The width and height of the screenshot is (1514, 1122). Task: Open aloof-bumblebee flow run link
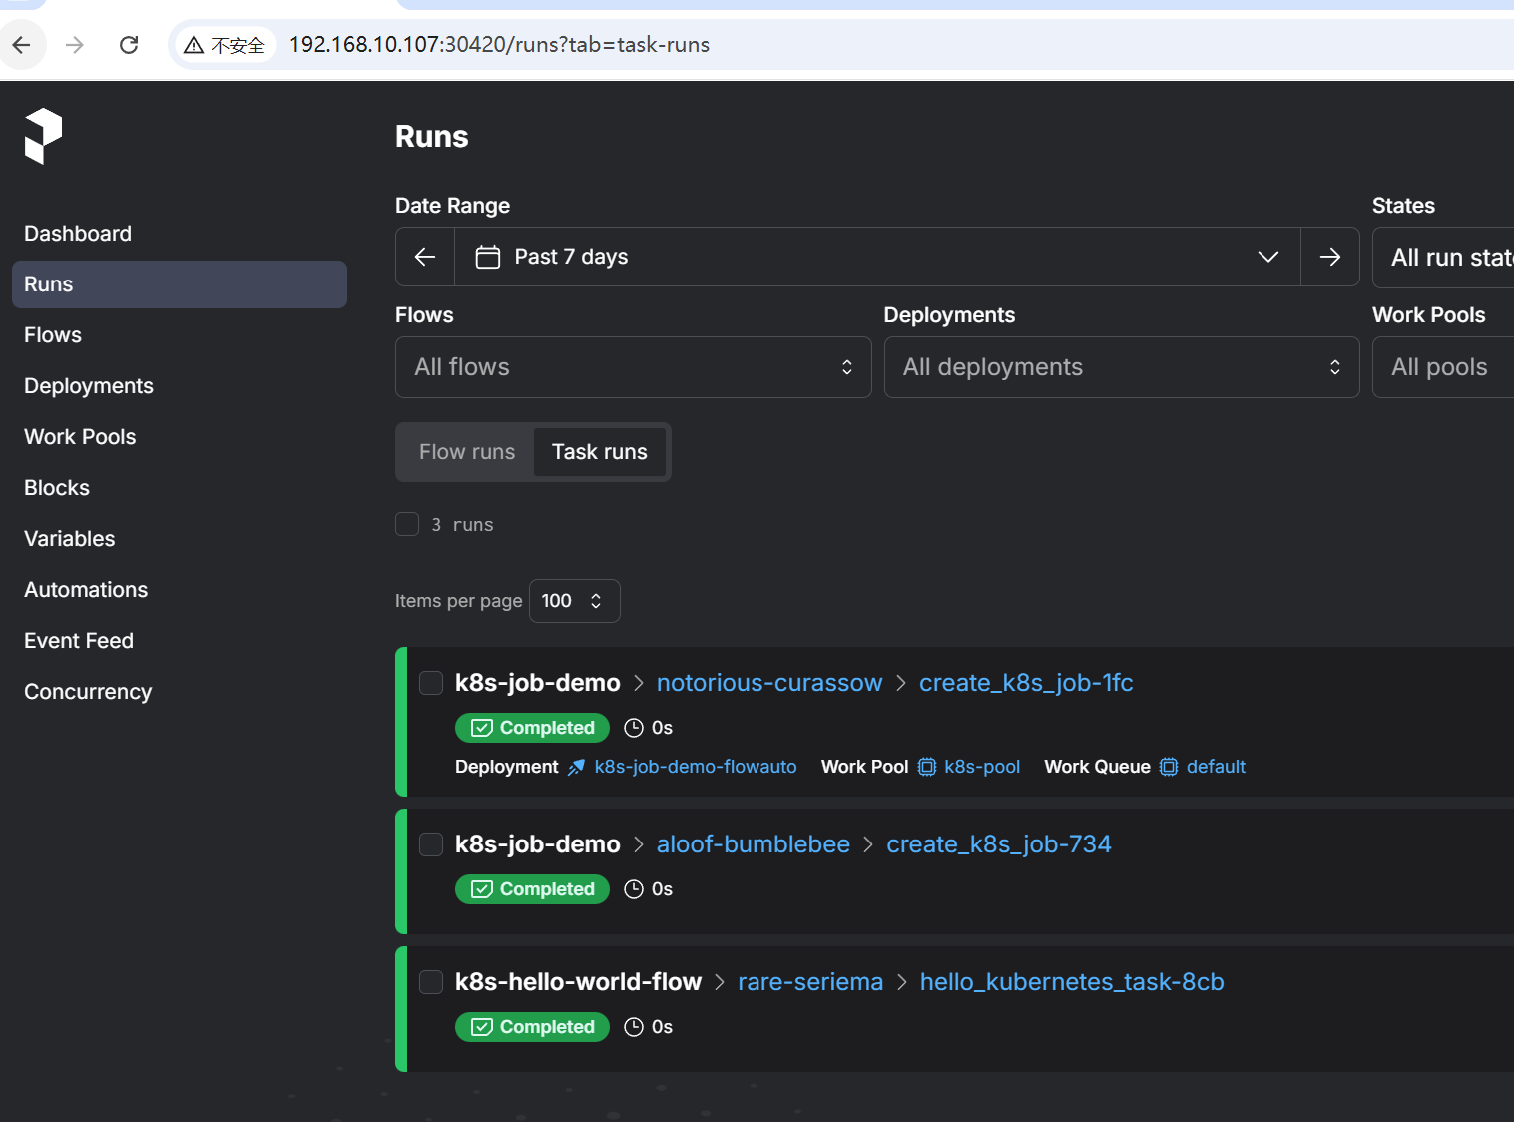pyautogui.click(x=754, y=844)
